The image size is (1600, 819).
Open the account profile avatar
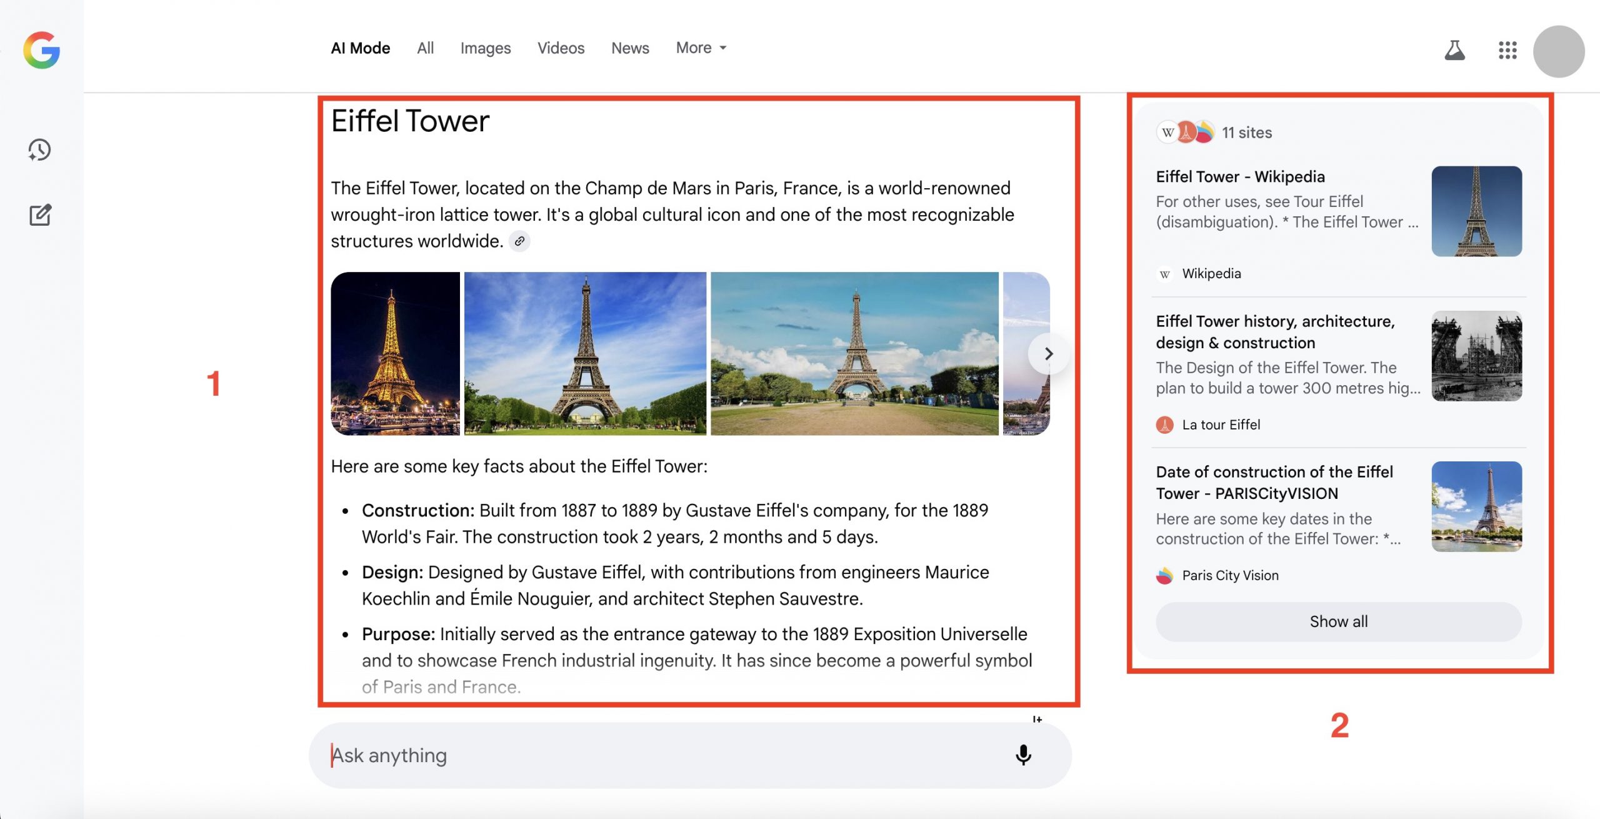click(1559, 51)
